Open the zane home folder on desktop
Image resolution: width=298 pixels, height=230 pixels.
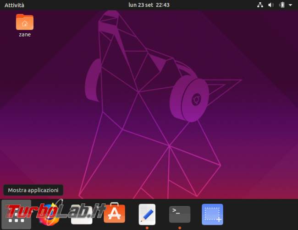[25, 22]
